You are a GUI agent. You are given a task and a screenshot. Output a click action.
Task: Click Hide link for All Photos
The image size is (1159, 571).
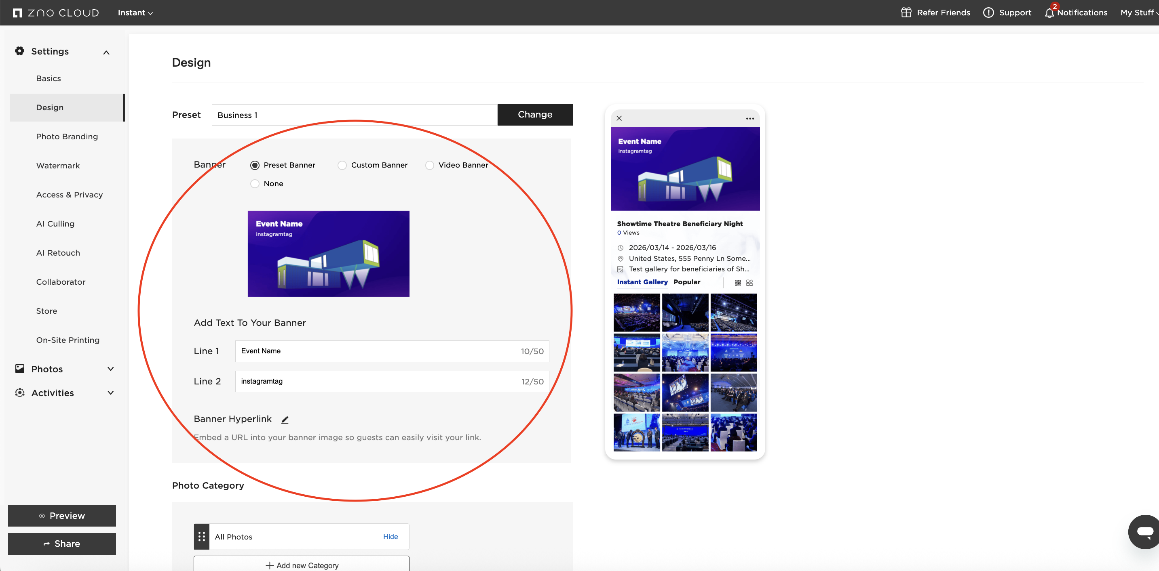390,536
